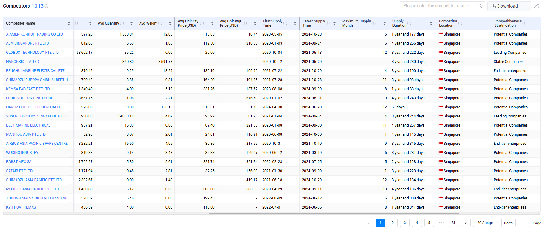Open the 20 / page size dropdown

[x=487, y=223]
